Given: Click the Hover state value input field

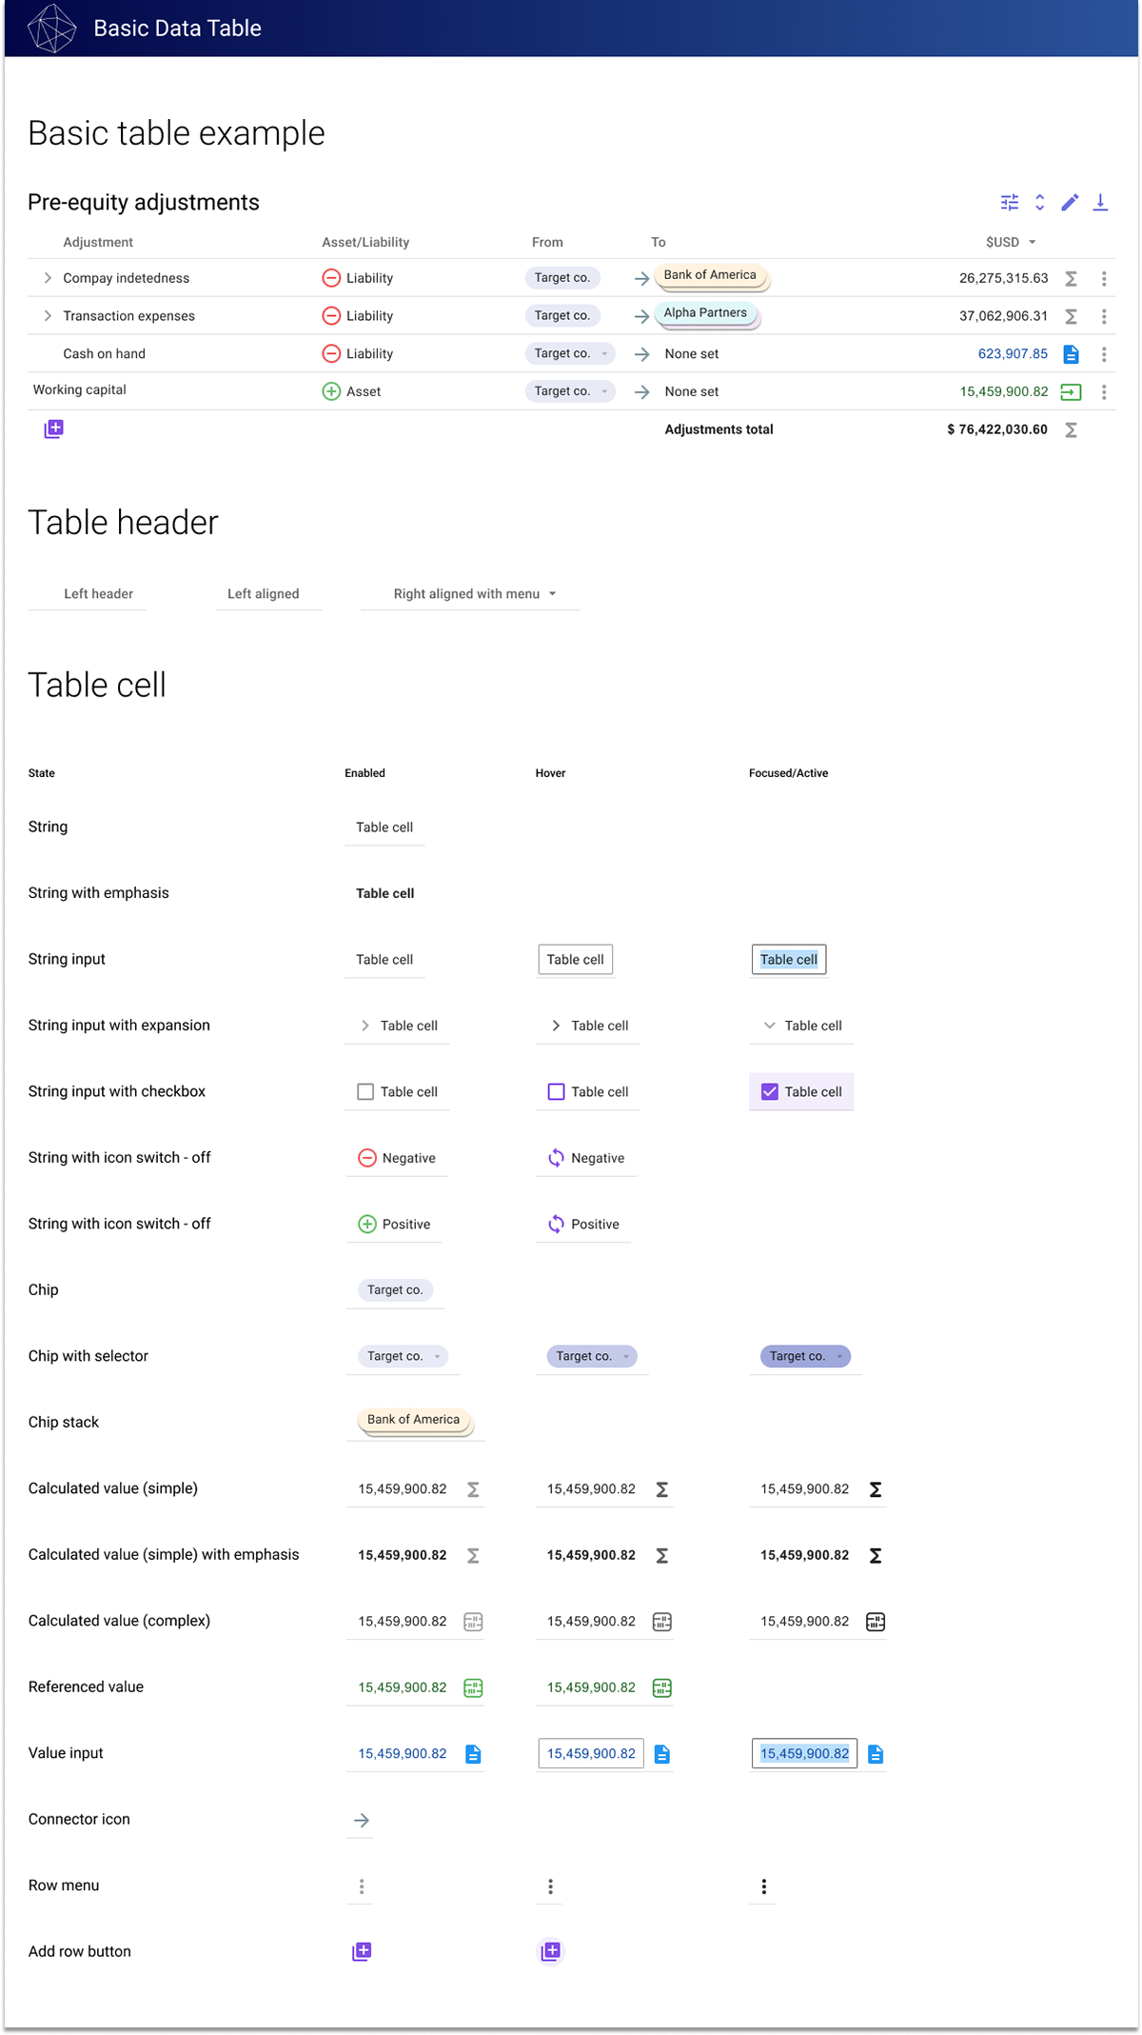Looking at the screenshot, I should click(591, 1753).
